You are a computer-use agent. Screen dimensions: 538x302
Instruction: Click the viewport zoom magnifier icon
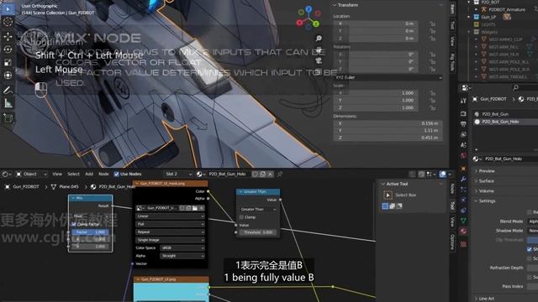319,38
